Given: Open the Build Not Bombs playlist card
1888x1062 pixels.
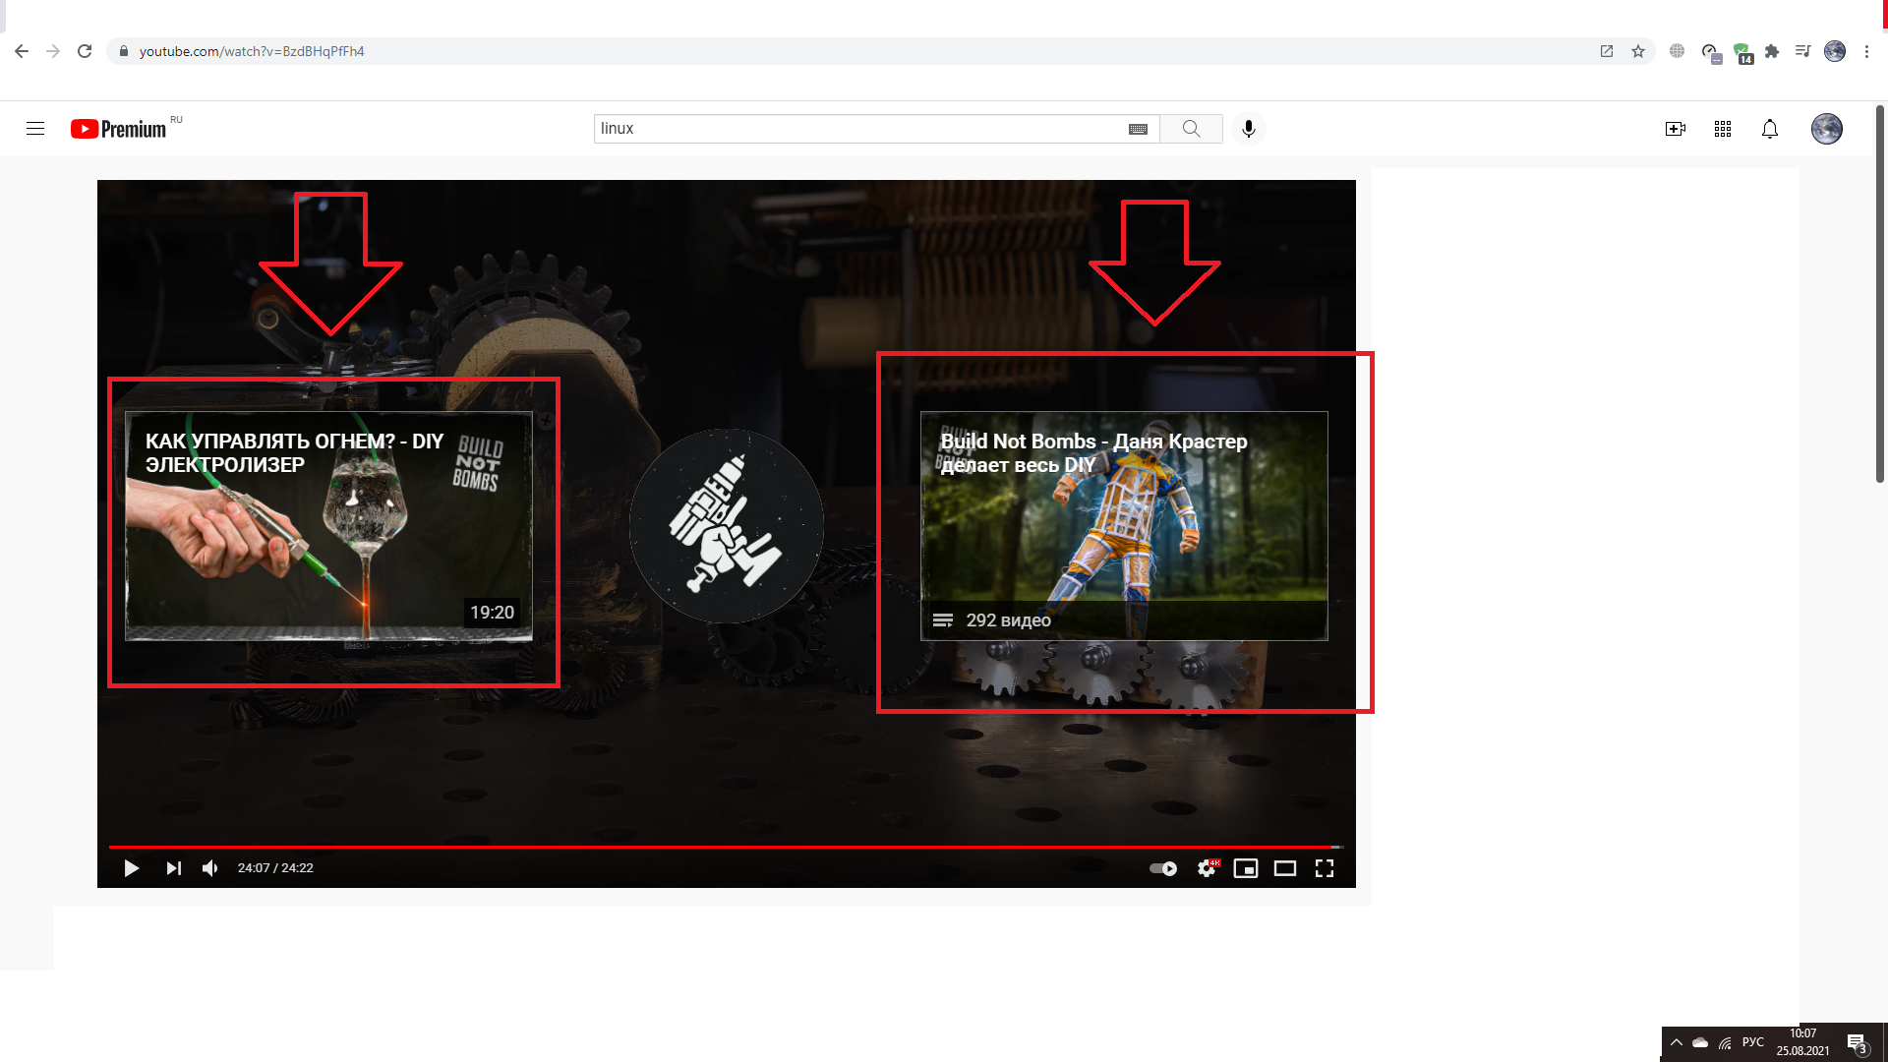Looking at the screenshot, I should point(1124,526).
